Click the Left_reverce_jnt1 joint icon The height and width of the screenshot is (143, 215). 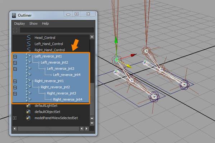(29, 56)
